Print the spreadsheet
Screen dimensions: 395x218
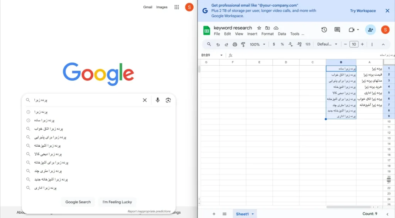[235, 44]
